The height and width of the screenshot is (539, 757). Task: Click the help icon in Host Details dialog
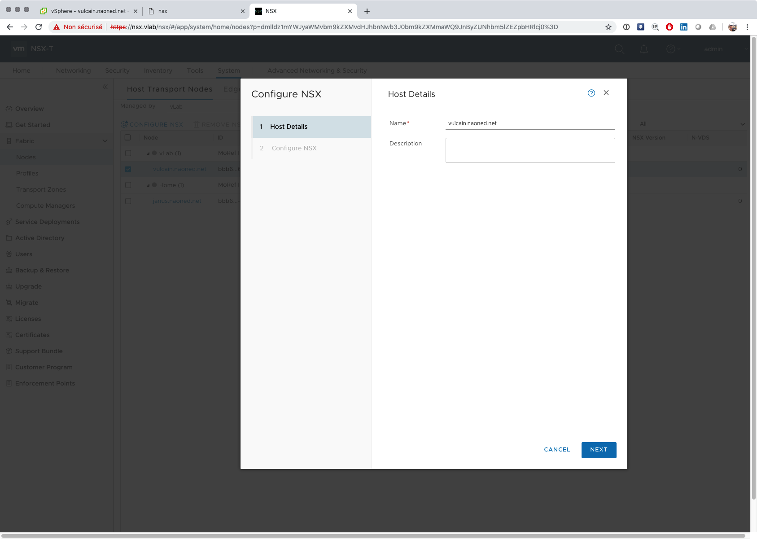591,93
